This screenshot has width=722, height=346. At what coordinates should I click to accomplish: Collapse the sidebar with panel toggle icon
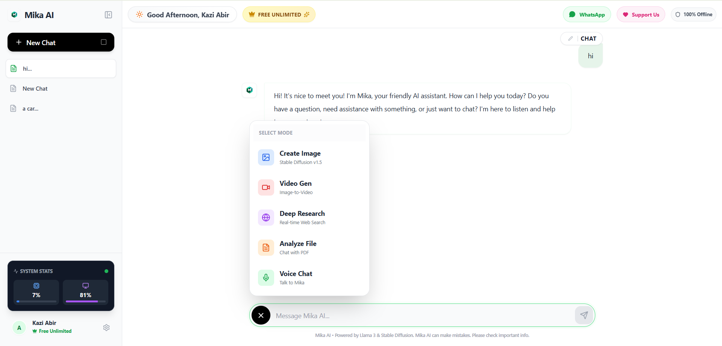108,15
